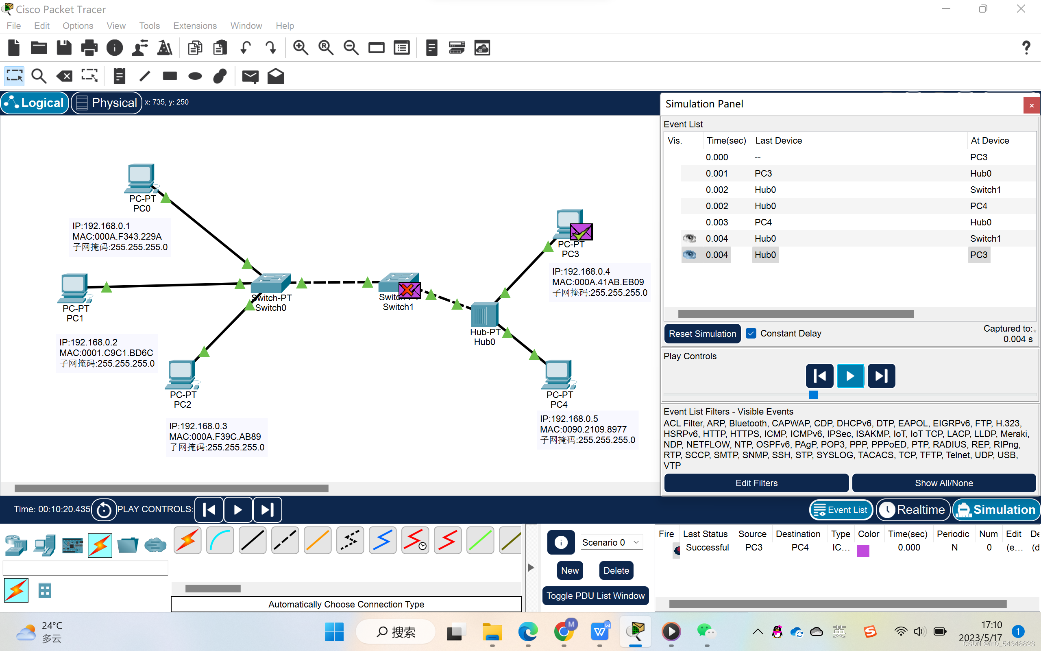Viewport: 1041px width, 651px height.
Task: Click the Power Cycle Devices icon
Action: [x=104, y=510]
